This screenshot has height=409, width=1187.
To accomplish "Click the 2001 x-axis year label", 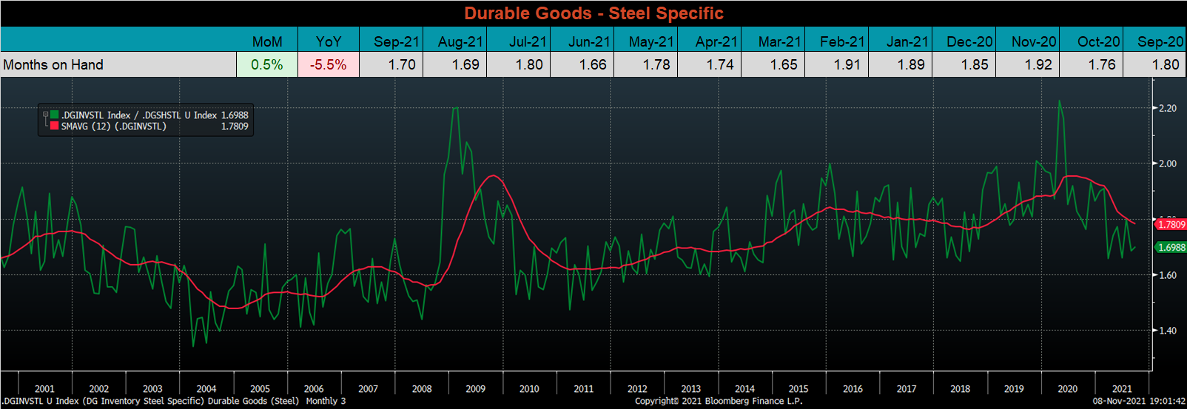I will (44, 388).
